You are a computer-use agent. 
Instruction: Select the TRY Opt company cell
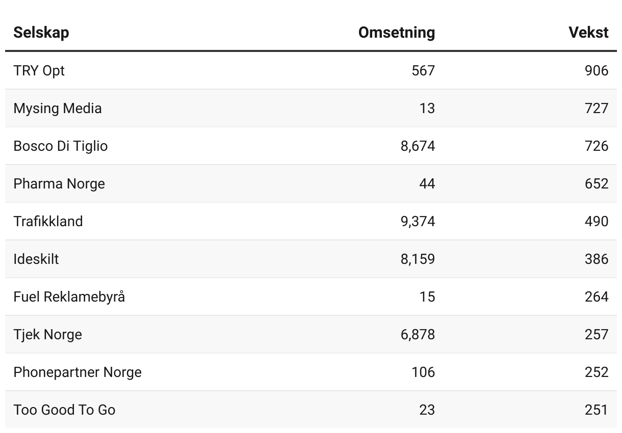[39, 70]
